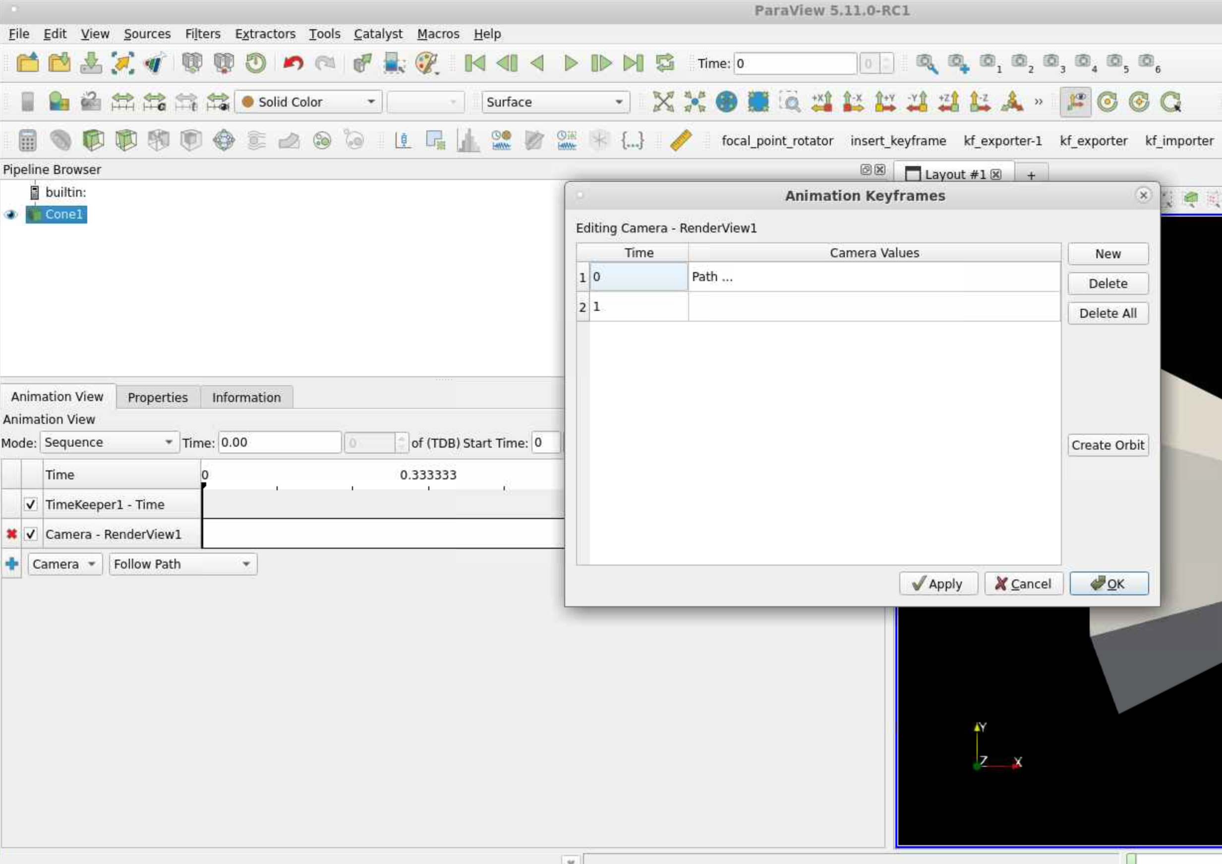Select the Ruler tool icon
The width and height of the screenshot is (1222, 864).
[x=680, y=141]
